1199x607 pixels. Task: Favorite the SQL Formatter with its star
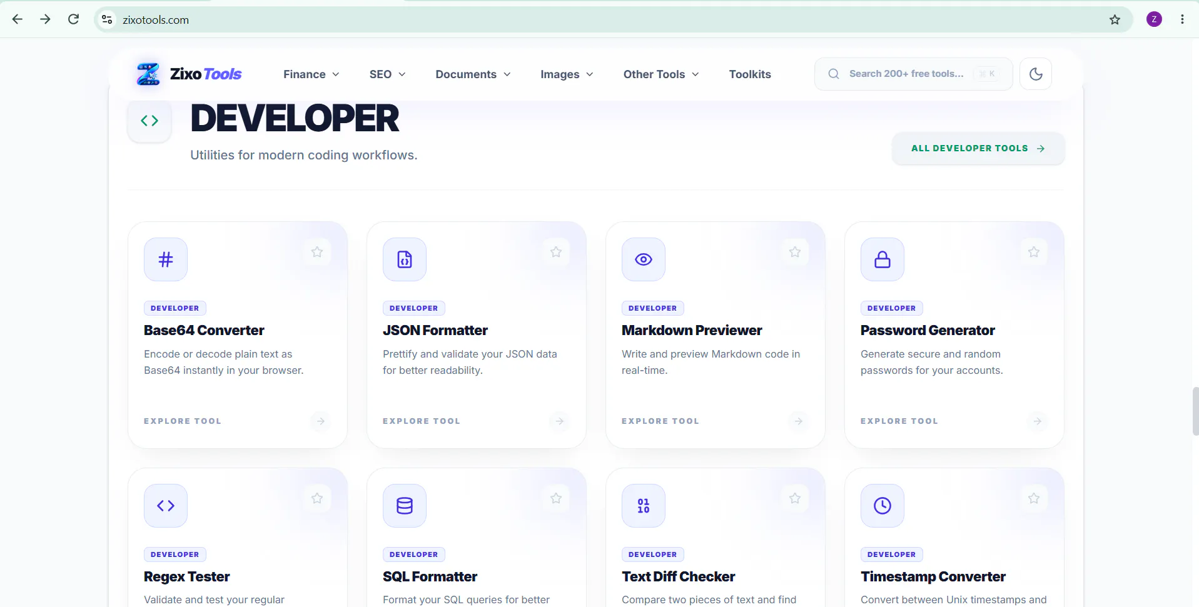pos(556,498)
